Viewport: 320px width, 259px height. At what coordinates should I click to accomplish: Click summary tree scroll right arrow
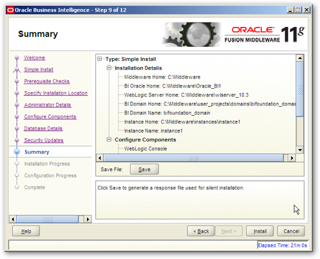(292, 158)
